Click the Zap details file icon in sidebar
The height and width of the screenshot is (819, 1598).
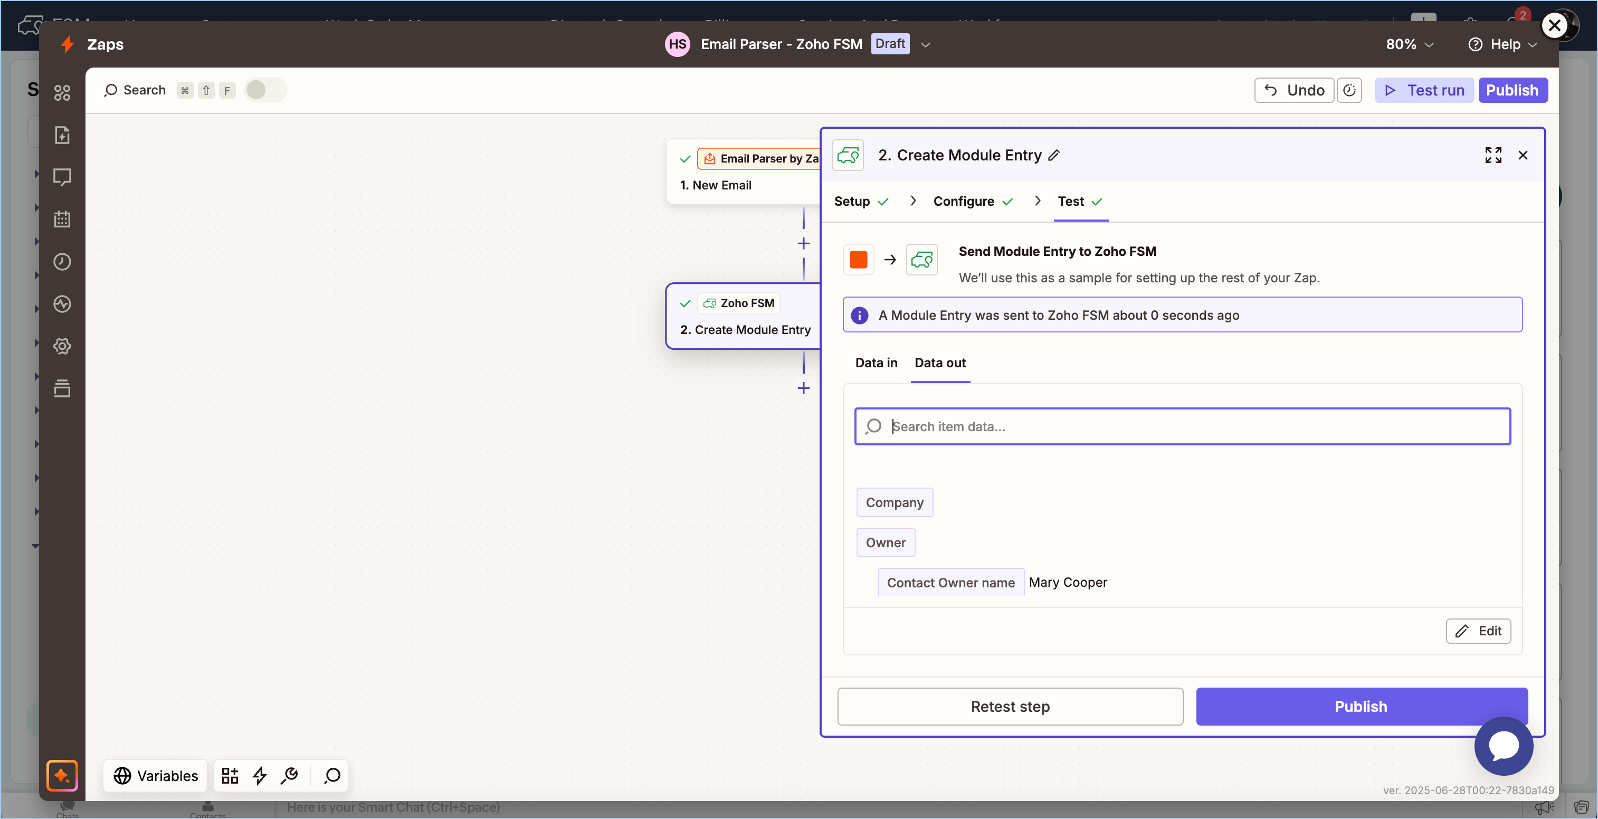(62, 135)
